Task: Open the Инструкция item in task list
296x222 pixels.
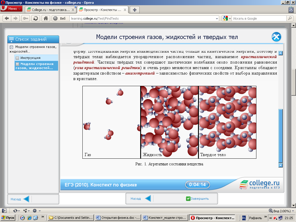Action: 36,58
